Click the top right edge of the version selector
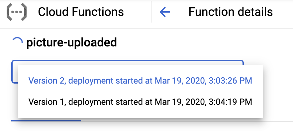 [242, 62]
